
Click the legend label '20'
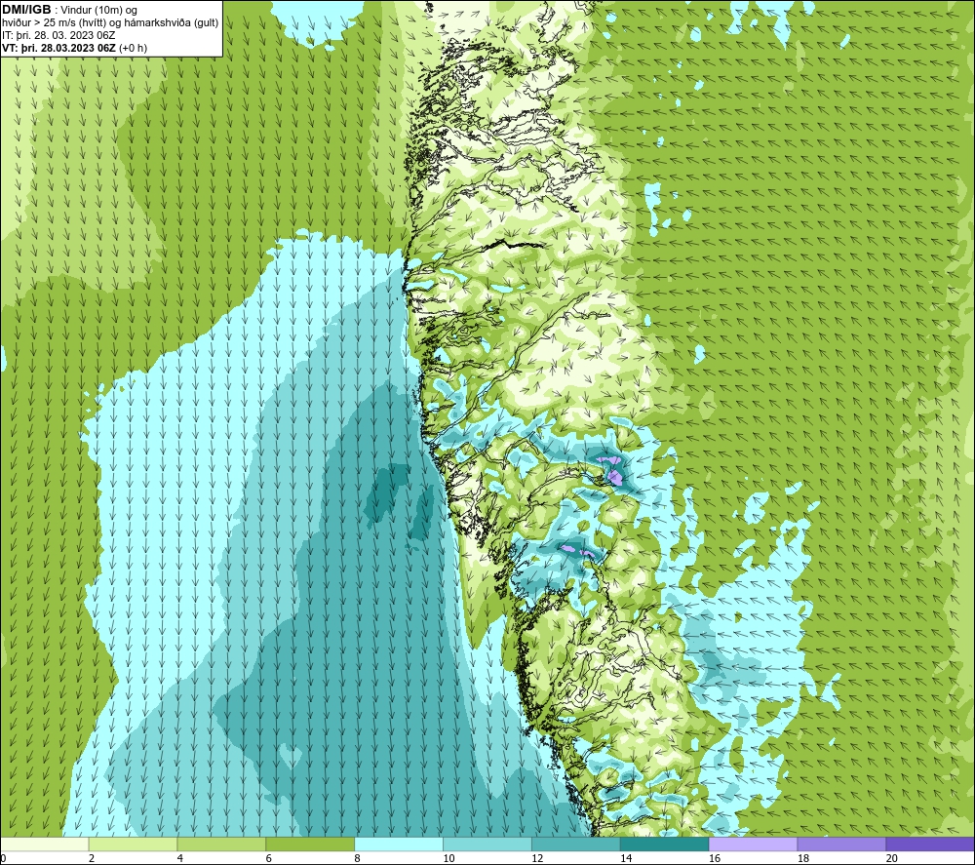892,858
